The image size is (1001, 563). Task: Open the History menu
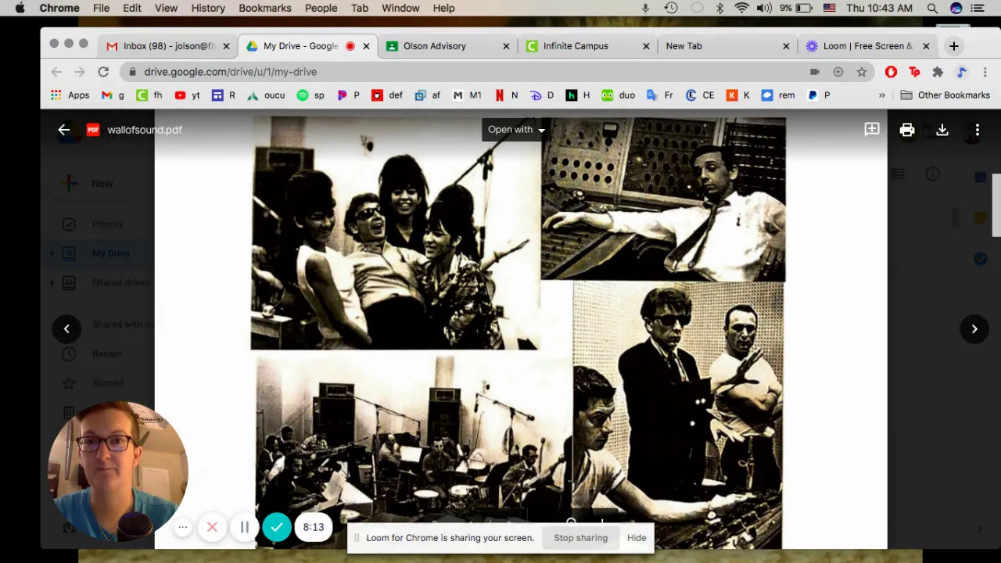click(208, 8)
